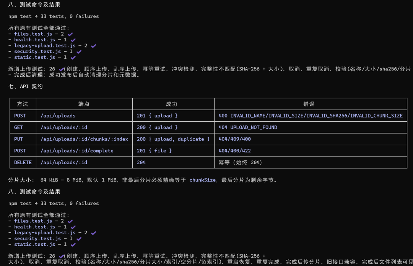413x266 pixels.
Task: Click "health.test.js" above the API table
Action: pos(34,40)
